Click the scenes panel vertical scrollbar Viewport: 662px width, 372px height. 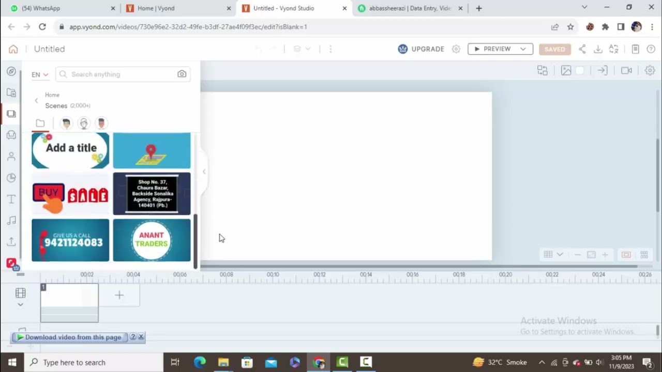(x=195, y=240)
